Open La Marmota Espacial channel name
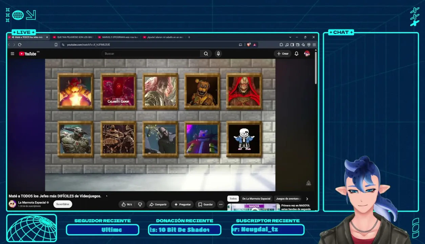This screenshot has width=425, height=244. click(32, 202)
